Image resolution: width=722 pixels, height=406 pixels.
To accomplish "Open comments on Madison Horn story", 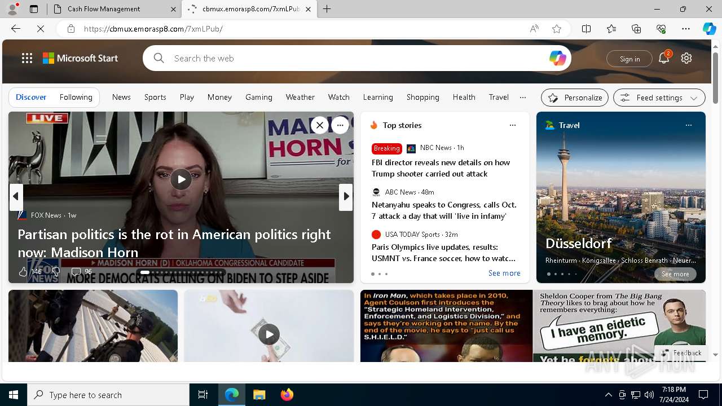I will point(82,272).
